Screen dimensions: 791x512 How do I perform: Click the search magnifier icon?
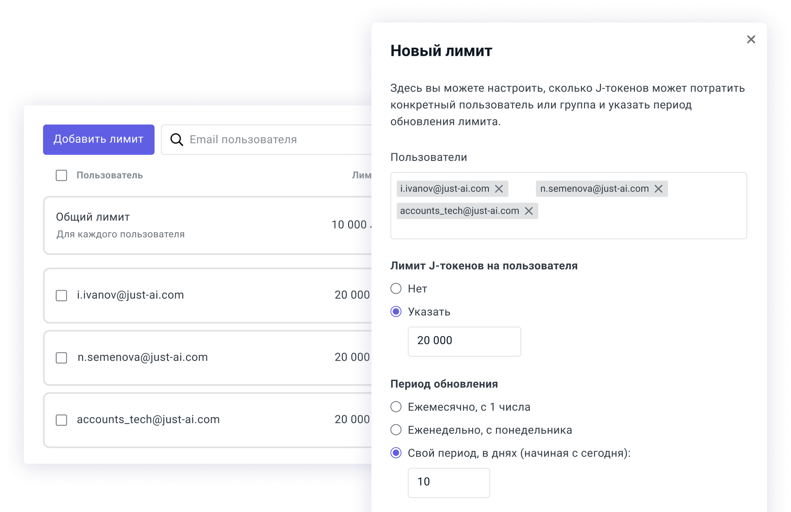[x=177, y=140]
